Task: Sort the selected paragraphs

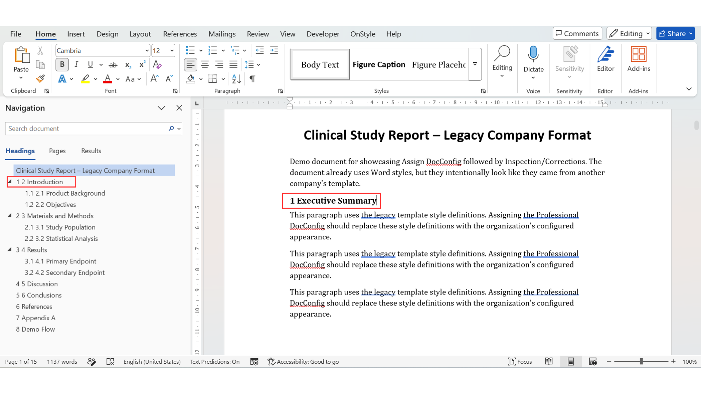Action: pyautogui.click(x=236, y=79)
